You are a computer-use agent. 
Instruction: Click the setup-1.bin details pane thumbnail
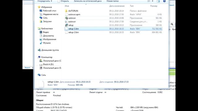(x=41, y=84)
